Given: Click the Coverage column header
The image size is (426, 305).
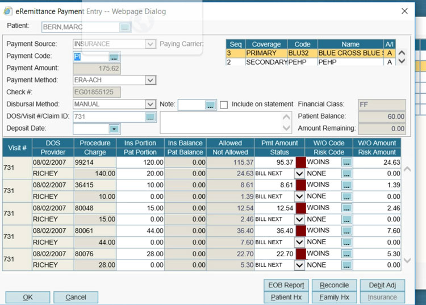Looking at the screenshot, I should [266, 44].
